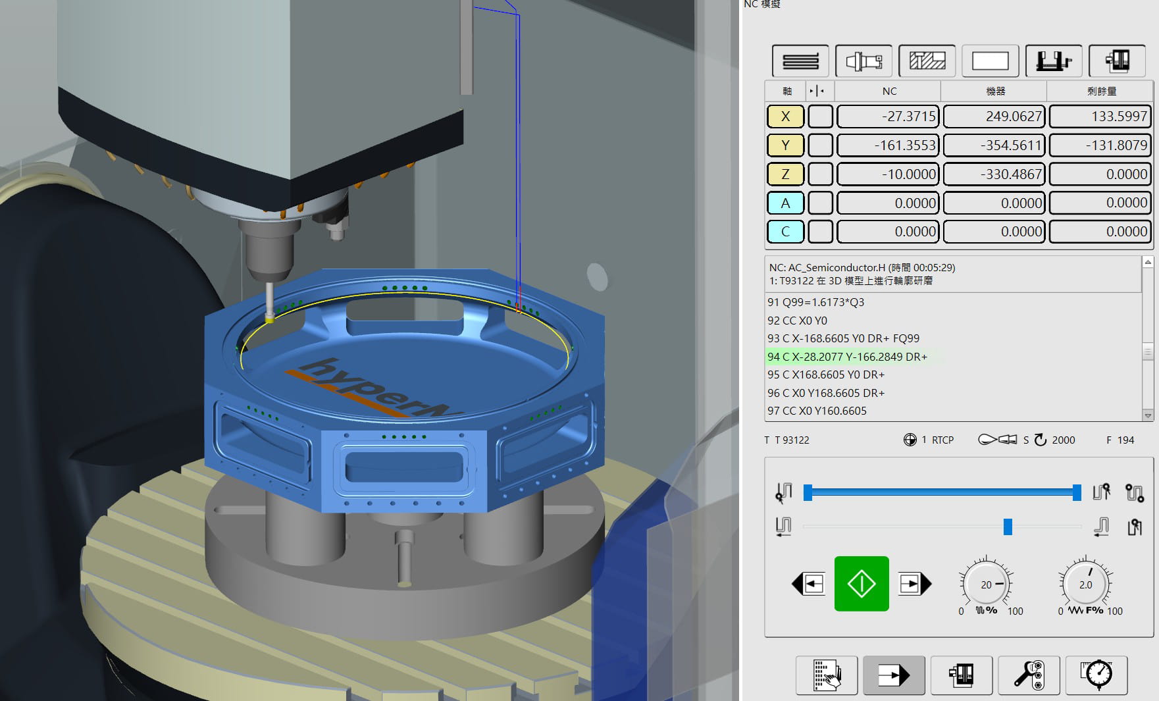The height and width of the screenshot is (701, 1159).
Task: Check the box next to X axis
Action: point(820,117)
